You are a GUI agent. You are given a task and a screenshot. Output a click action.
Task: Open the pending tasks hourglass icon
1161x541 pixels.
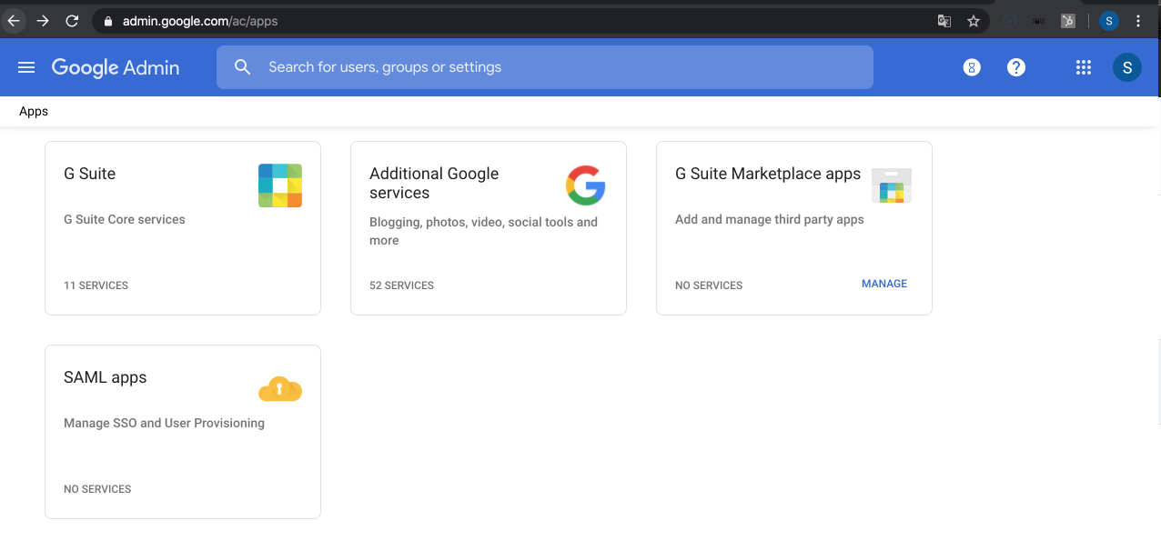pyautogui.click(x=972, y=67)
